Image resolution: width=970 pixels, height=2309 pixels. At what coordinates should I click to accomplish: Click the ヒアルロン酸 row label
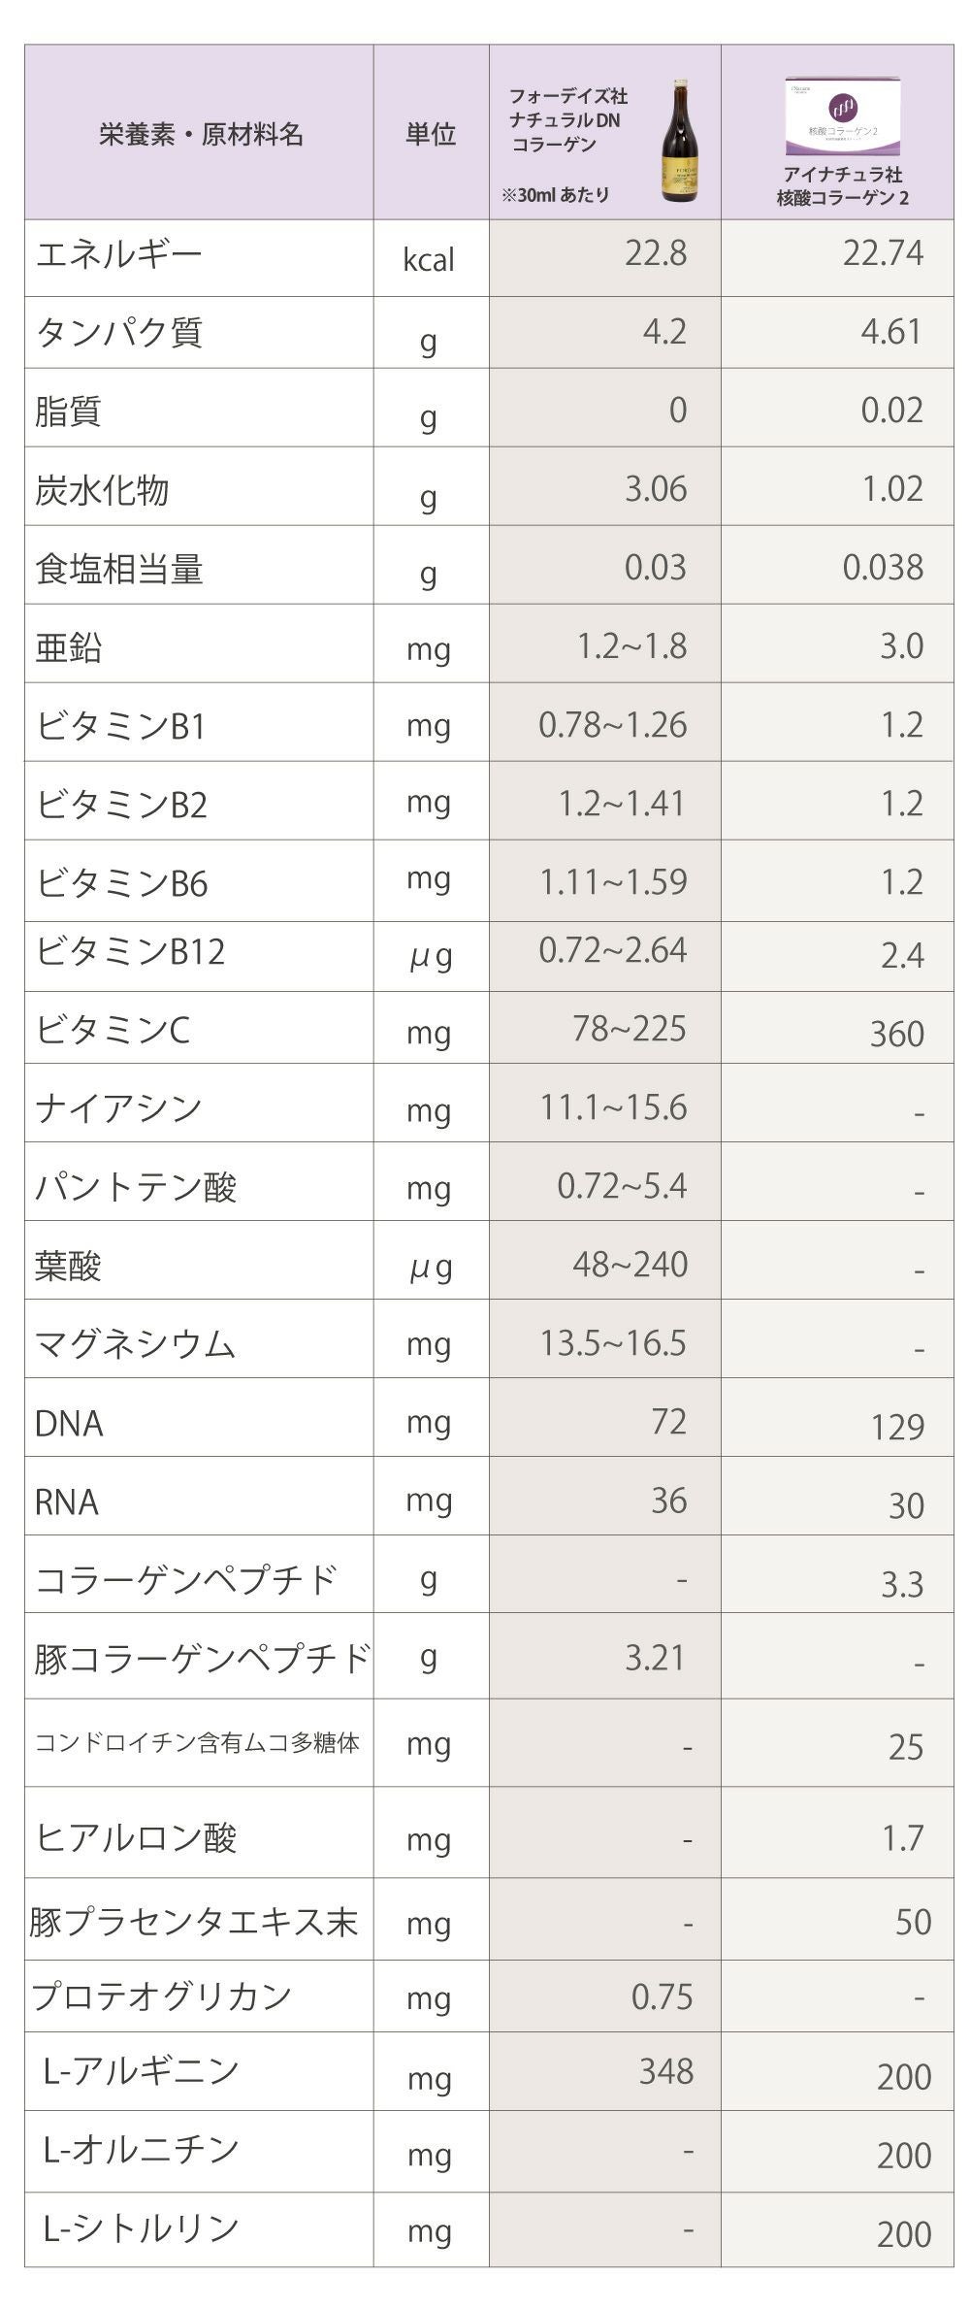click(x=136, y=1837)
